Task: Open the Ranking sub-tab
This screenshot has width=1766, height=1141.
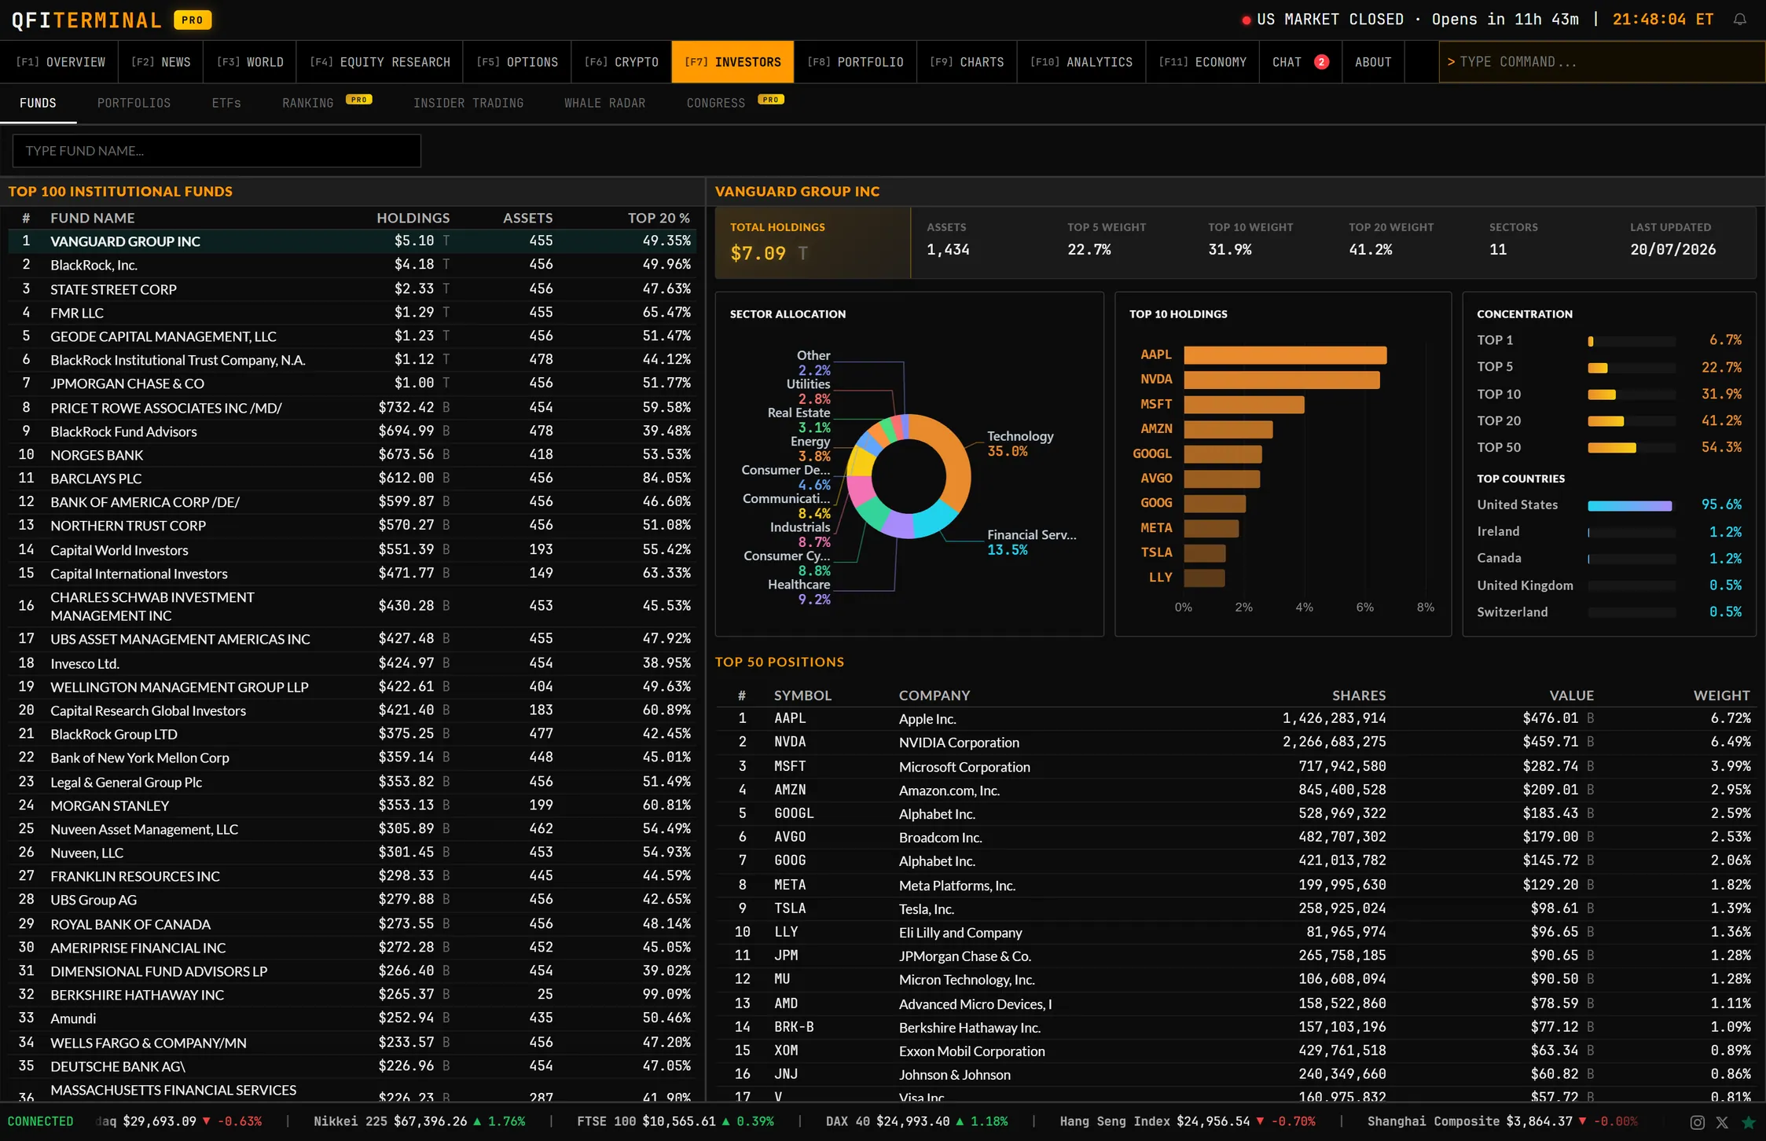Action: click(326, 103)
